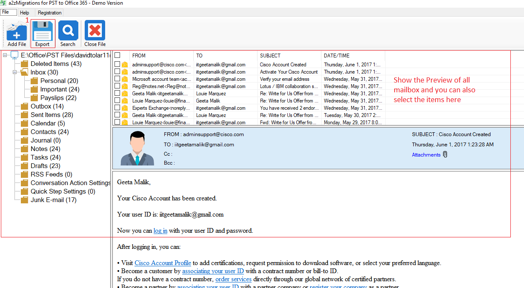Click the Close File red X icon

pyautogui.click(x=94, y=31)
